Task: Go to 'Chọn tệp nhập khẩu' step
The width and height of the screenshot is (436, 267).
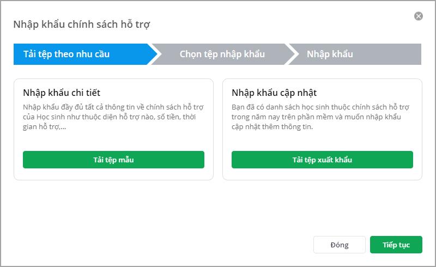Action: 222,54
